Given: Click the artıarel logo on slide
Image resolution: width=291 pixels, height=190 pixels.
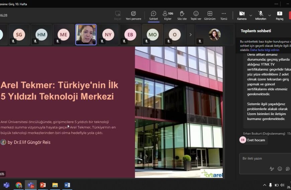Looking at the screenshot, I should point(212,173).
